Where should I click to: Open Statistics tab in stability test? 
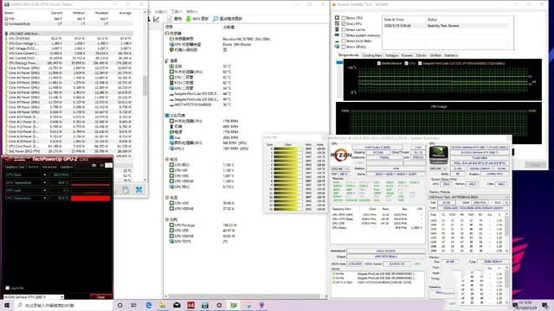point(451,55)
